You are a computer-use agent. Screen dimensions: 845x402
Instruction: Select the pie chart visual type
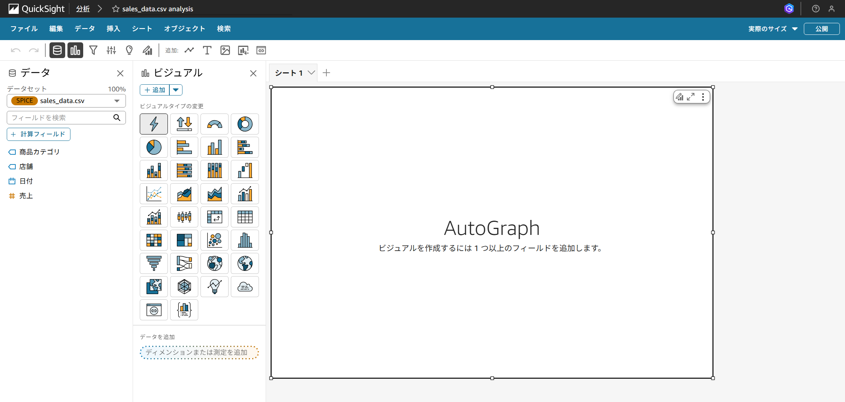pos(154,147)
